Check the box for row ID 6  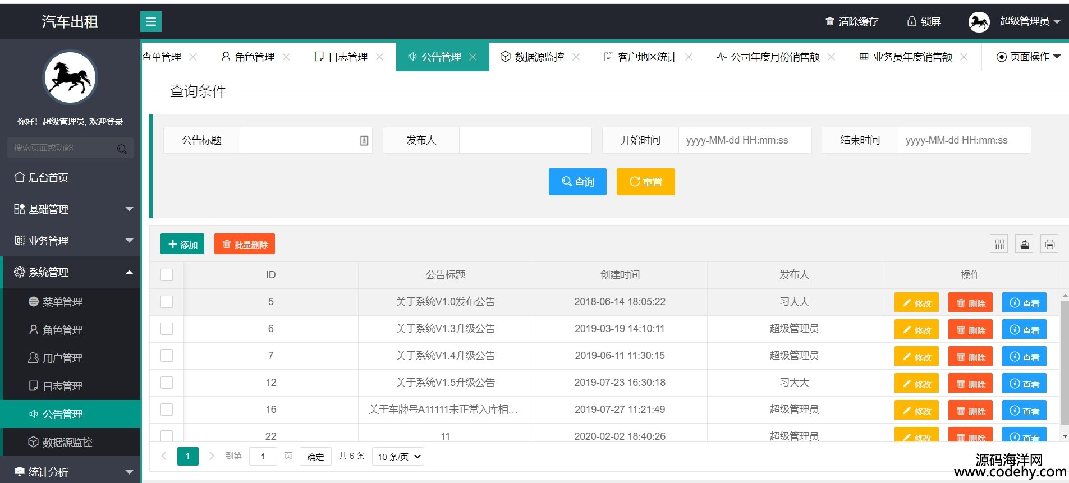167,329
